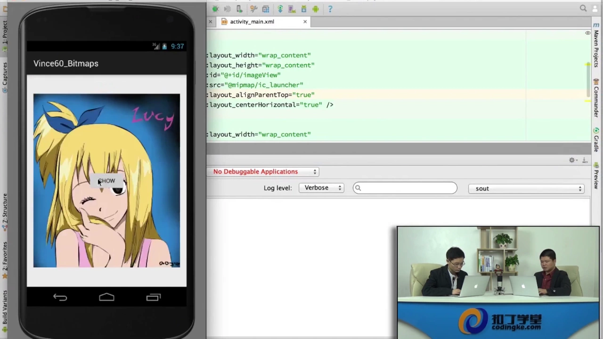Click the logcat panel hide/download icon

pos(585,161)
